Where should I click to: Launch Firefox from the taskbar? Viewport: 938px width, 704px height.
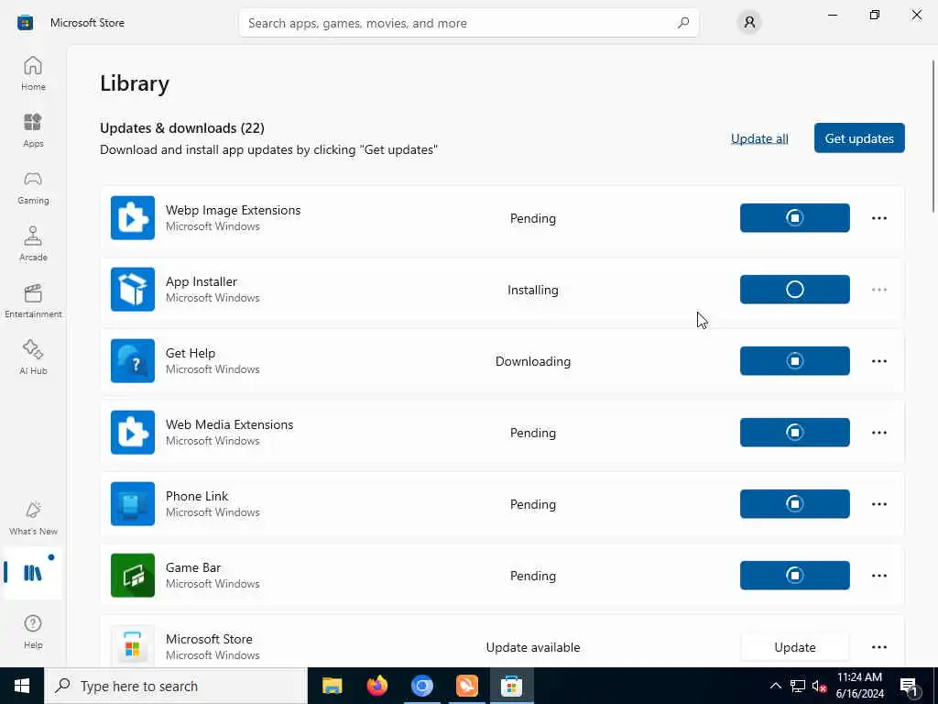(x=376, y=686)
